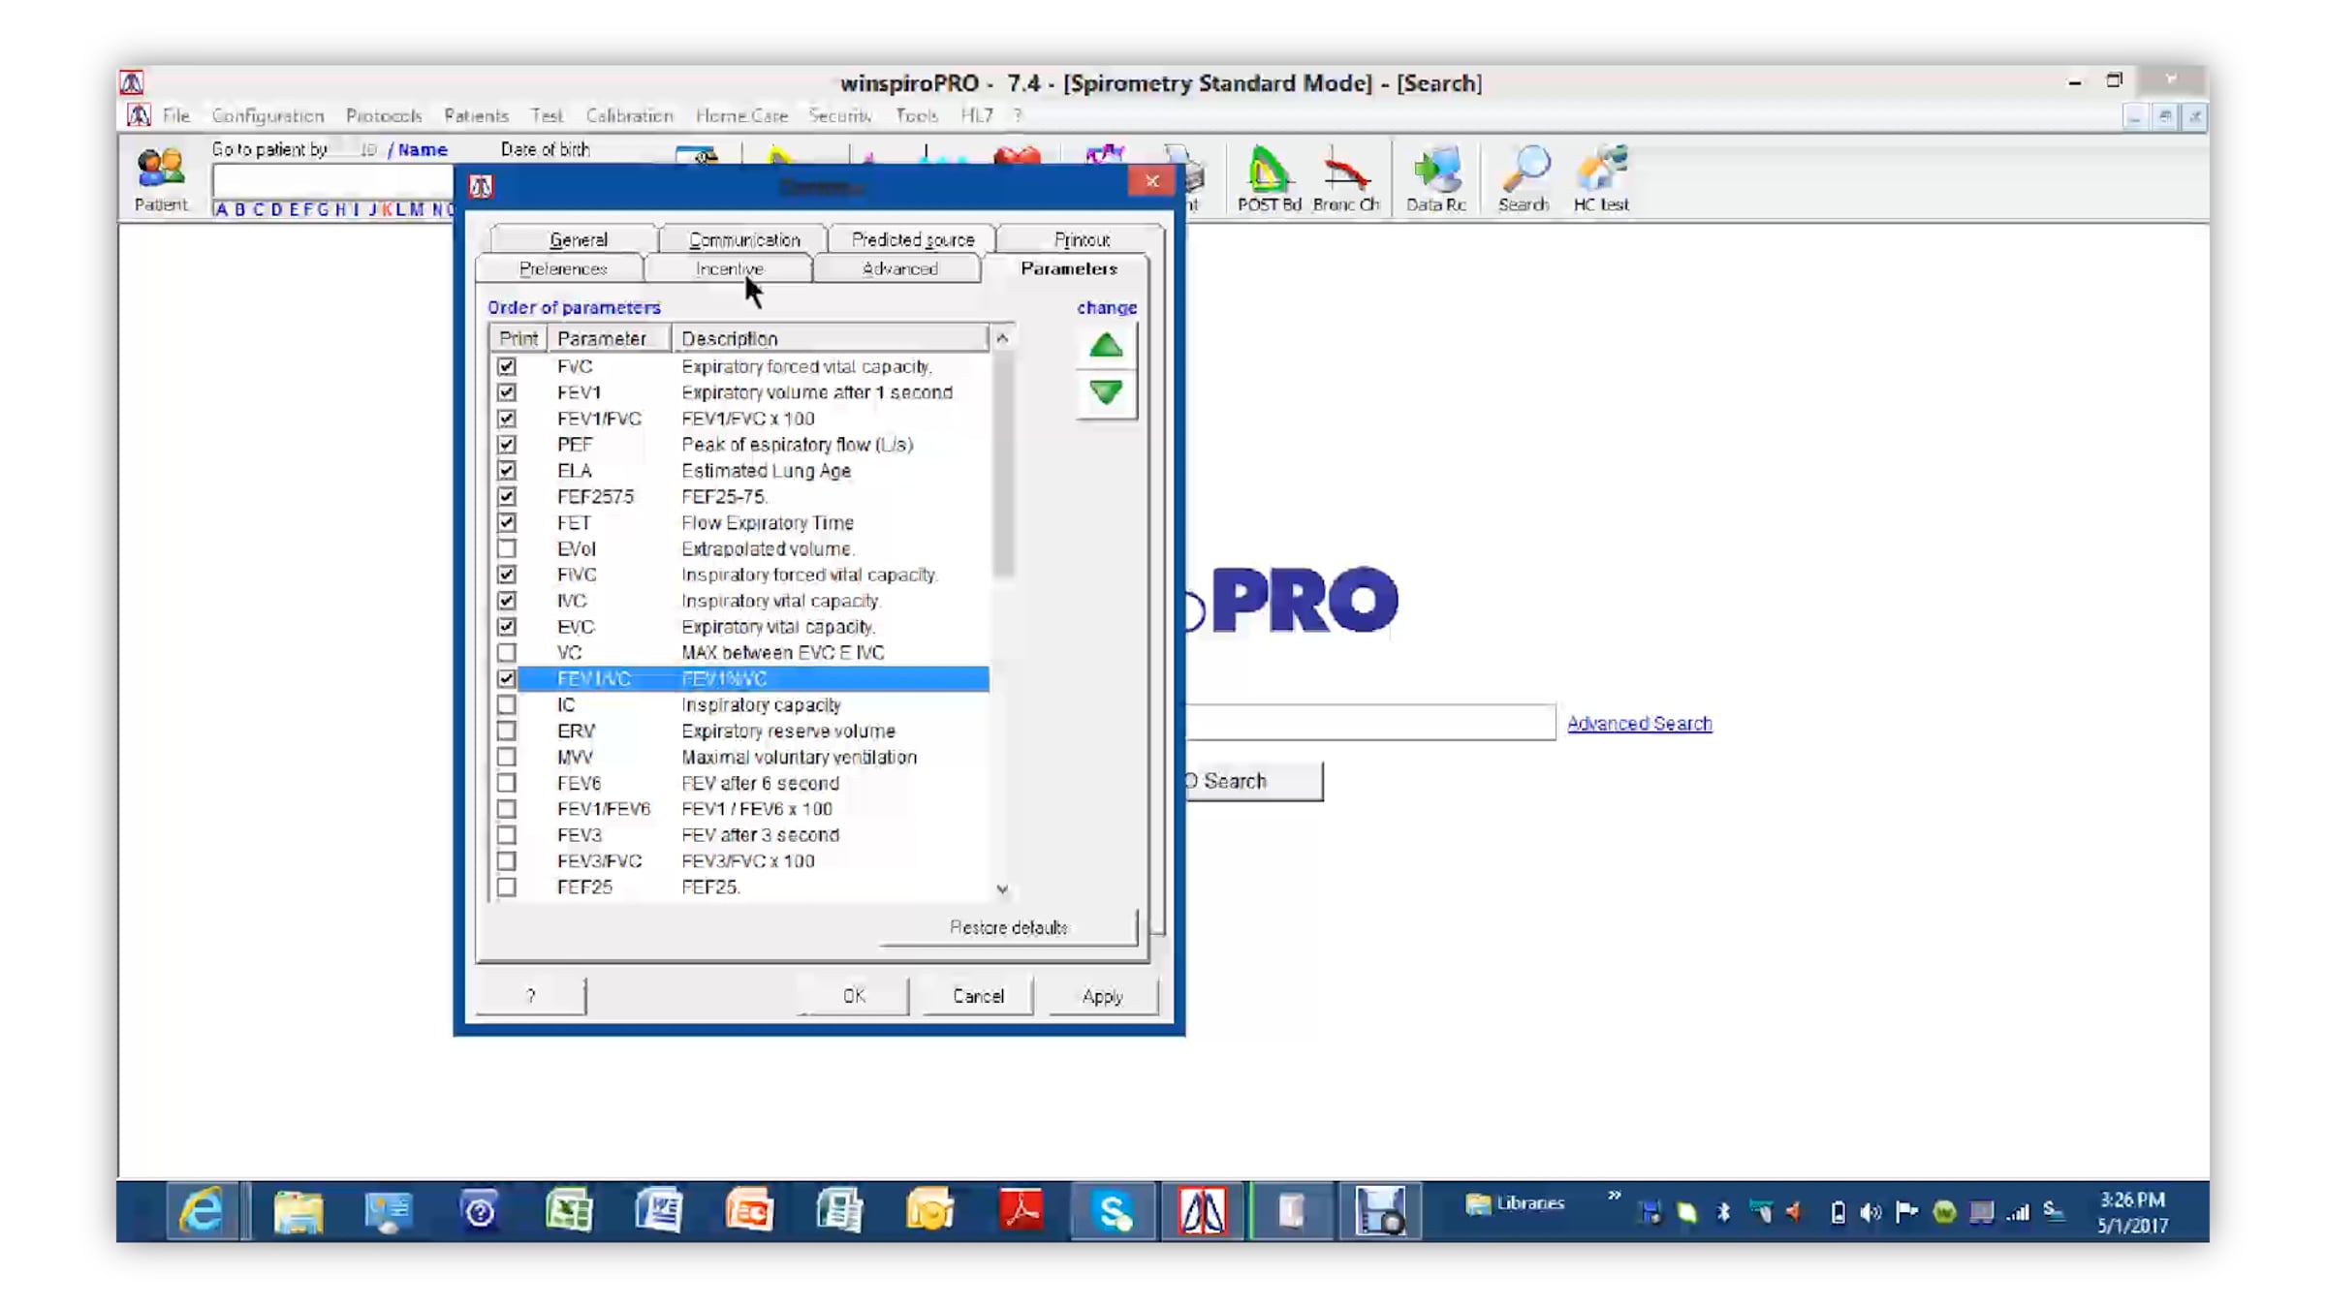This screenshot has width=2326, height=1308.
Task: Open the Data Rc toolbar icon
Action: pos(1435,177)
